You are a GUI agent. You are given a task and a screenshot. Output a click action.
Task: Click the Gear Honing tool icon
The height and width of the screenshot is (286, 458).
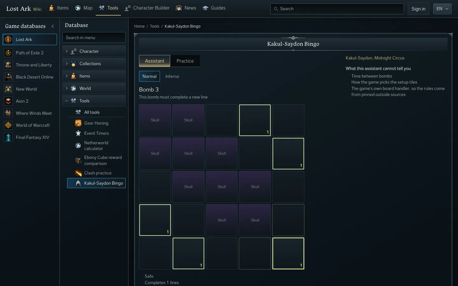78,123
